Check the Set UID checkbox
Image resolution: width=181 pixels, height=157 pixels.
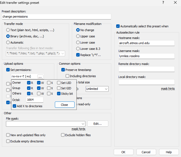tap(59, 83)
